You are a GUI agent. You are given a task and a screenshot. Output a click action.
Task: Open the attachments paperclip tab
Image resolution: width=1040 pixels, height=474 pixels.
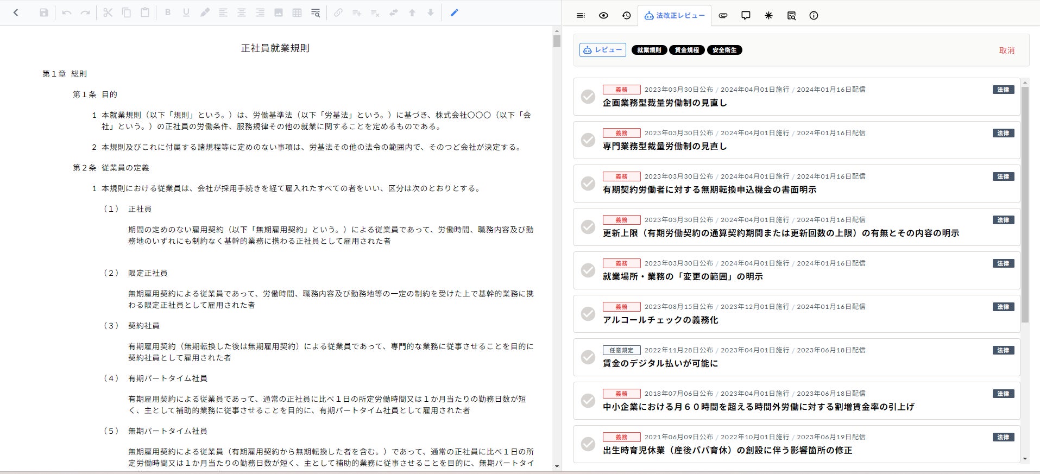pyautogui.click(x=723, y=15)
